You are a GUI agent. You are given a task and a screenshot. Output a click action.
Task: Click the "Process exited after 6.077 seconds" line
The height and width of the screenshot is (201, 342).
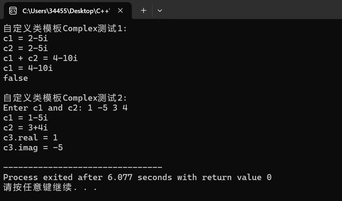(x=137, y=177)
